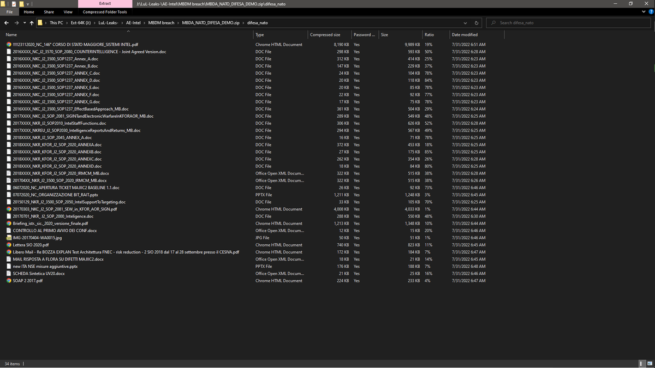The height and width of the screenshot is (368, 655).
Task: Click document icon of SOP1237_EffectBasedApproach_MB.doc
Action: coord(9,108)
